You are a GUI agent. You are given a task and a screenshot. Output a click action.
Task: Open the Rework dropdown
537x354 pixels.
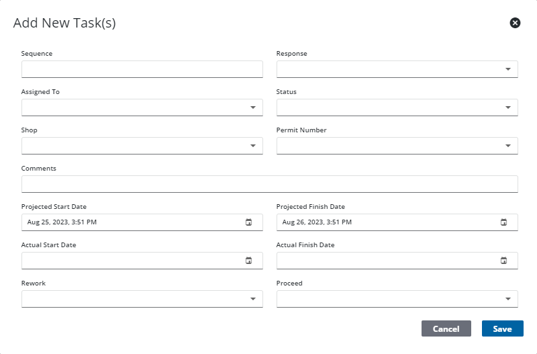coord(252,299)
